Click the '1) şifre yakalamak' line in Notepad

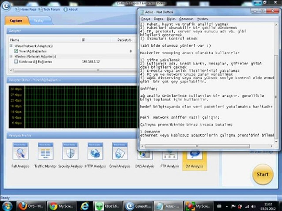[x=160, y=60]
